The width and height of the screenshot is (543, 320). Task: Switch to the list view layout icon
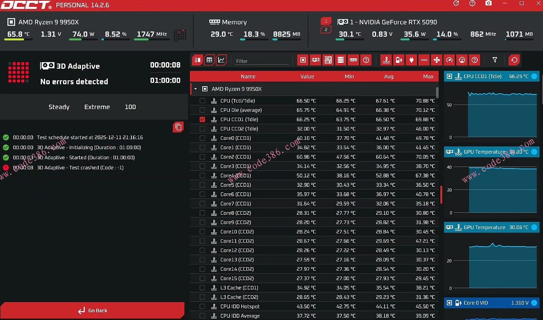coord(198,60)
